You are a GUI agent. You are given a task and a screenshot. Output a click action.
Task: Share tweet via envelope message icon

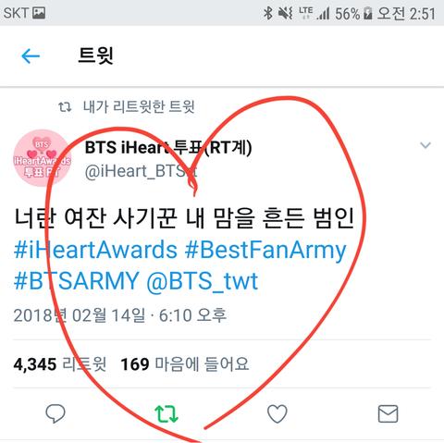point(388,413)
